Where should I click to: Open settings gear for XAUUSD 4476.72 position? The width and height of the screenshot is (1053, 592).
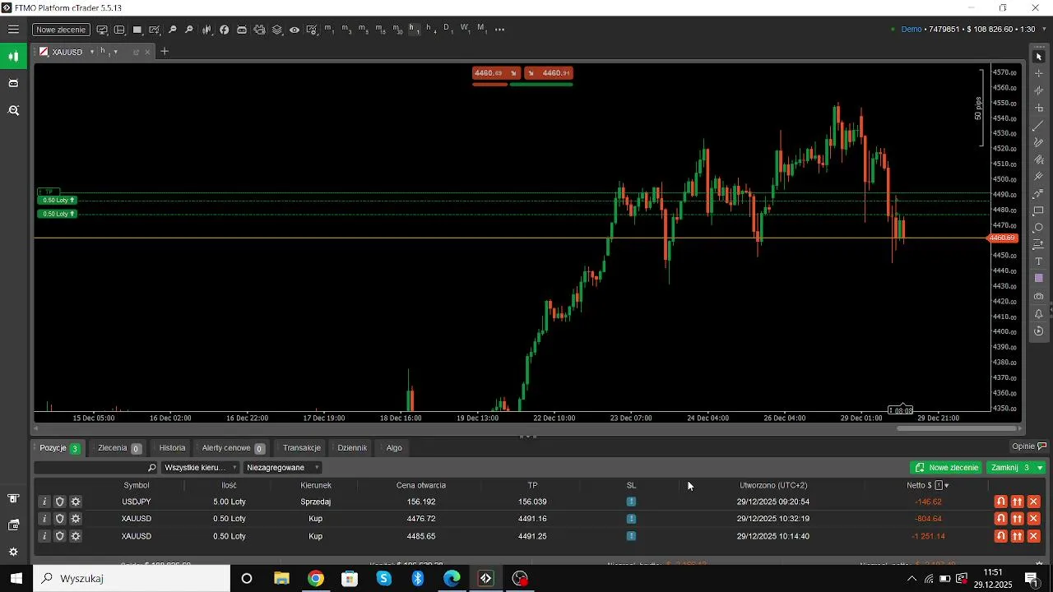(x=76, y=519)
